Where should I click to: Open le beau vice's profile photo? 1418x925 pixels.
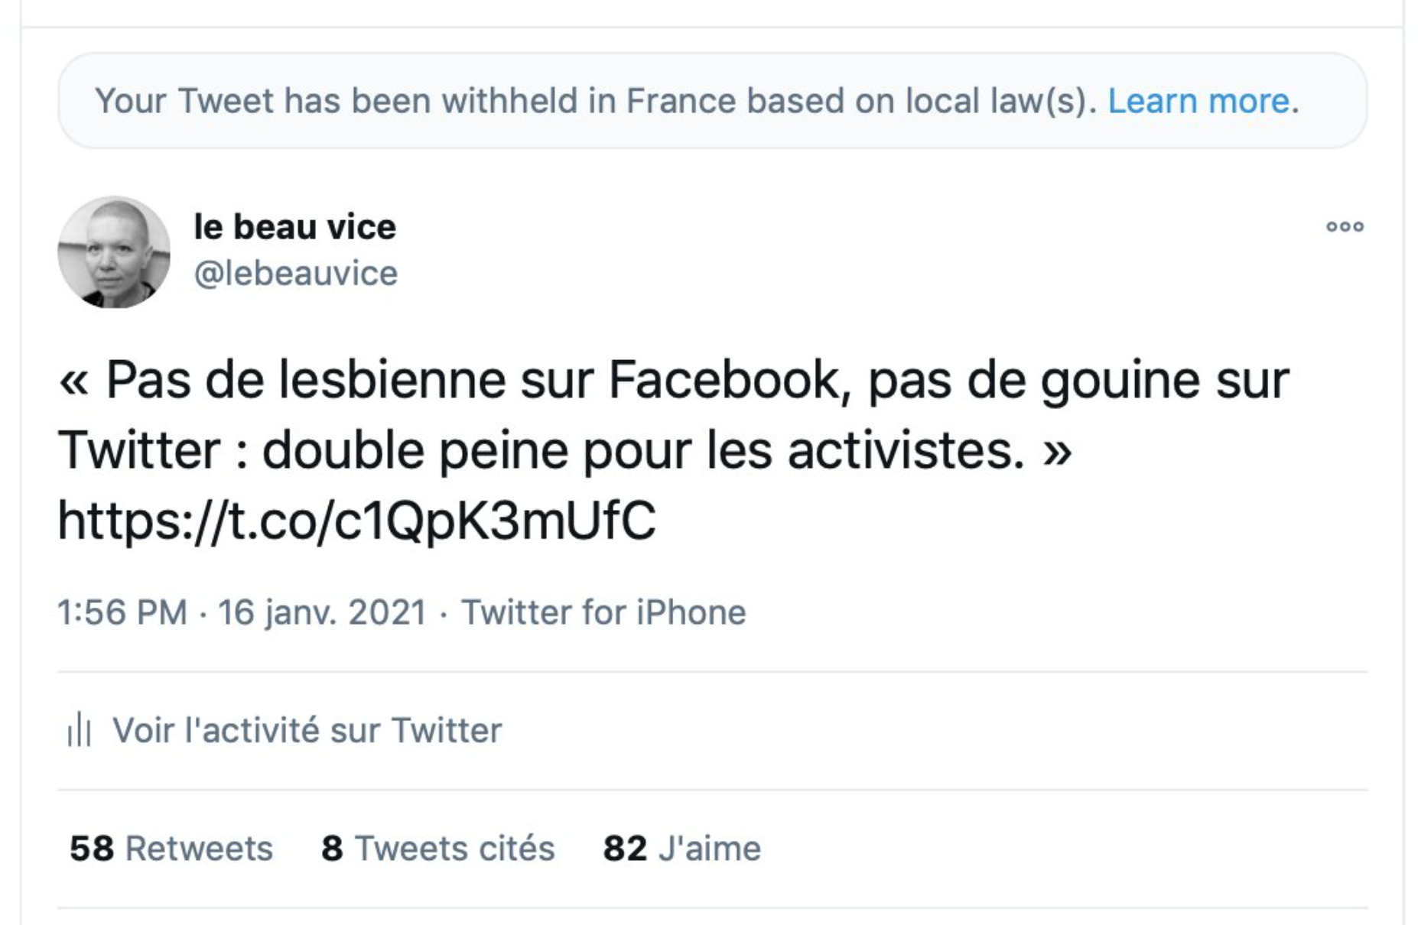114,252
